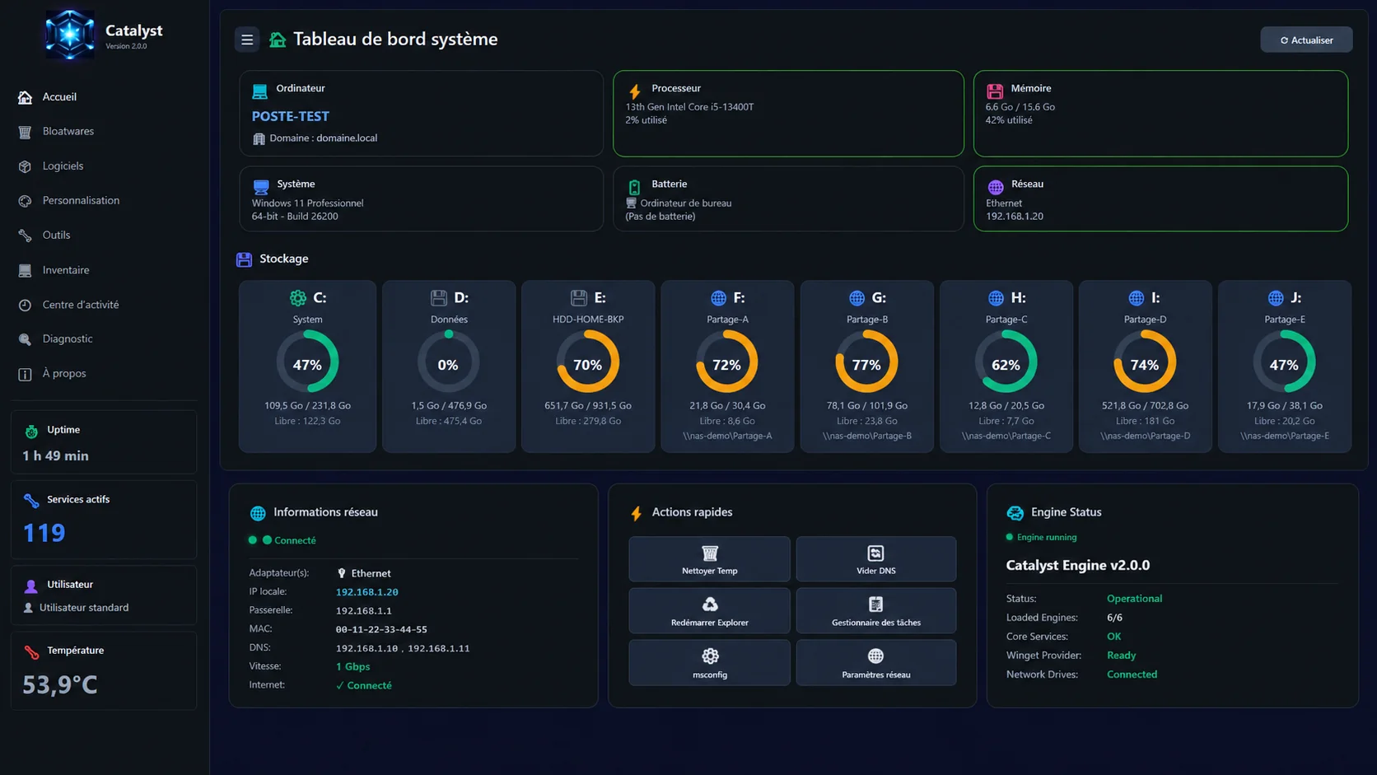Launch msconfig gear icon
Image resolution: width=1377 pixels, height=775 pixels.
tap(710, 656)
